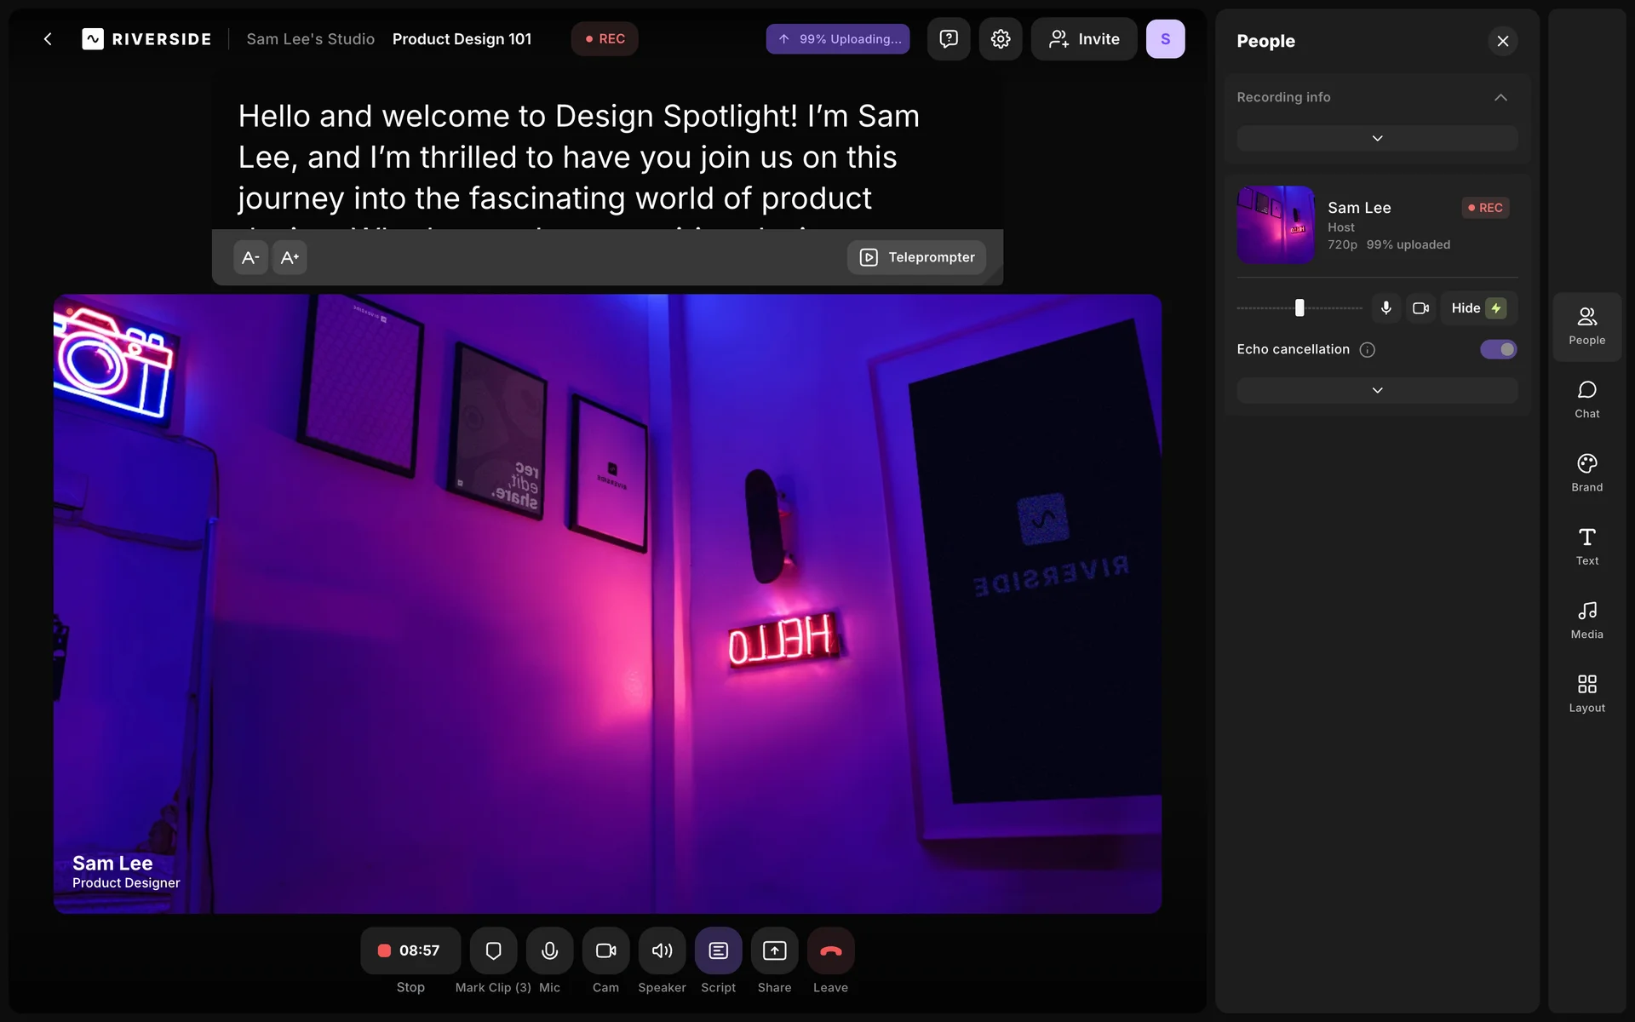Turn off the Cam in bottom toolbar
This screenshot has width=1635, height=1022.
pyautogui.click(x=605, y=950)
